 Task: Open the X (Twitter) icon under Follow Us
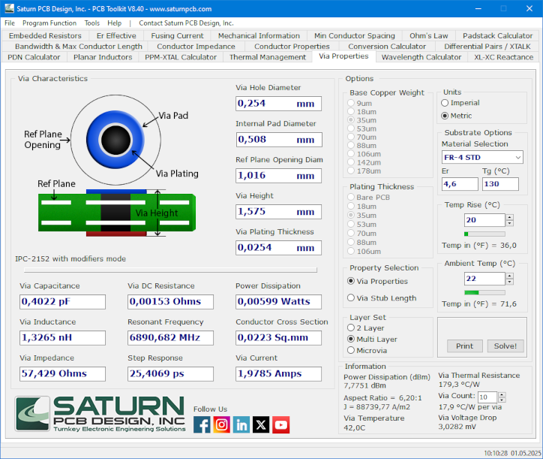click(261, 424)
